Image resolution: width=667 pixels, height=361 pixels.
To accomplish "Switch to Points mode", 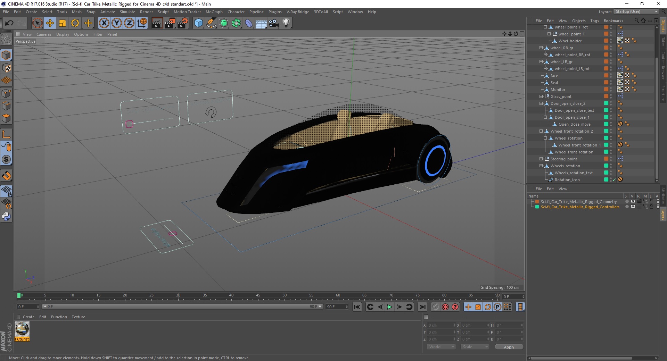I will click(6, 93).
